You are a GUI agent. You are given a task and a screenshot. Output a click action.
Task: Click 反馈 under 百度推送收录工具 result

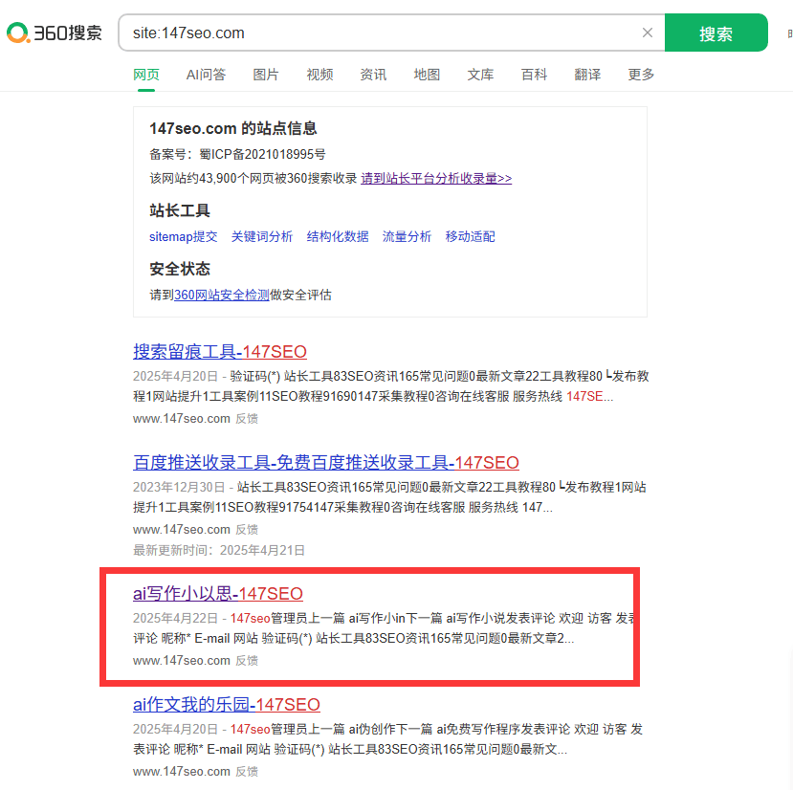[x=247, y=530]
